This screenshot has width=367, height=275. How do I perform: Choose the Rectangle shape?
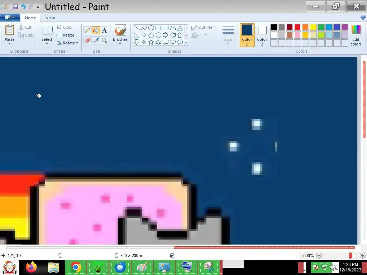pyautogui.click(x=158, y=28)
